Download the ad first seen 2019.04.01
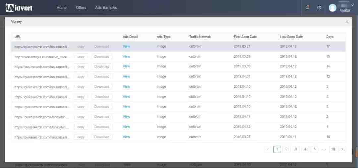The width and height of the screenshot is (358, 168). click(x=102, y=77)
